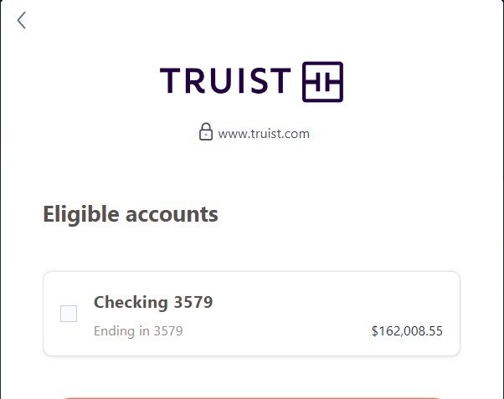Click the letter T starting the TRUIST logo

[170, 80]
